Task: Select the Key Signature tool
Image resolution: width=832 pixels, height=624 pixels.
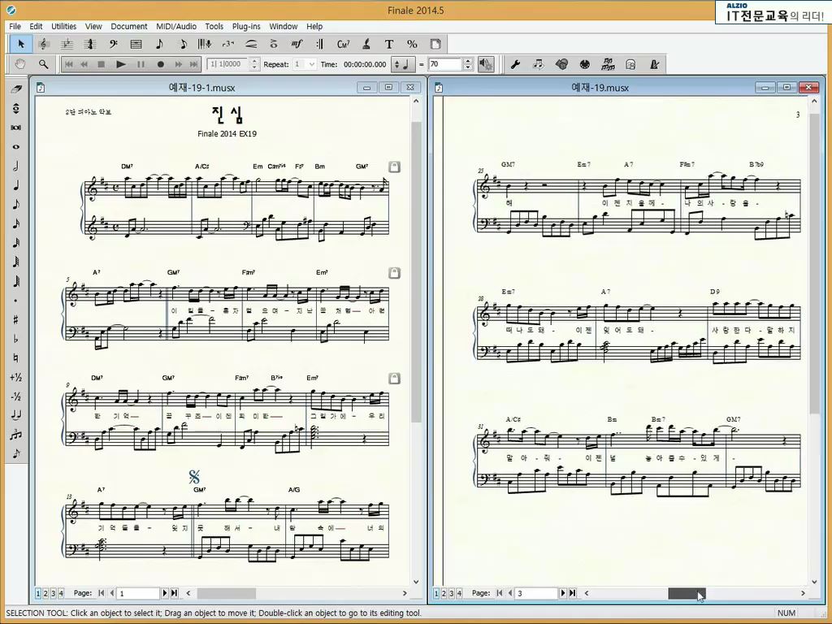Action: [67, 44]
